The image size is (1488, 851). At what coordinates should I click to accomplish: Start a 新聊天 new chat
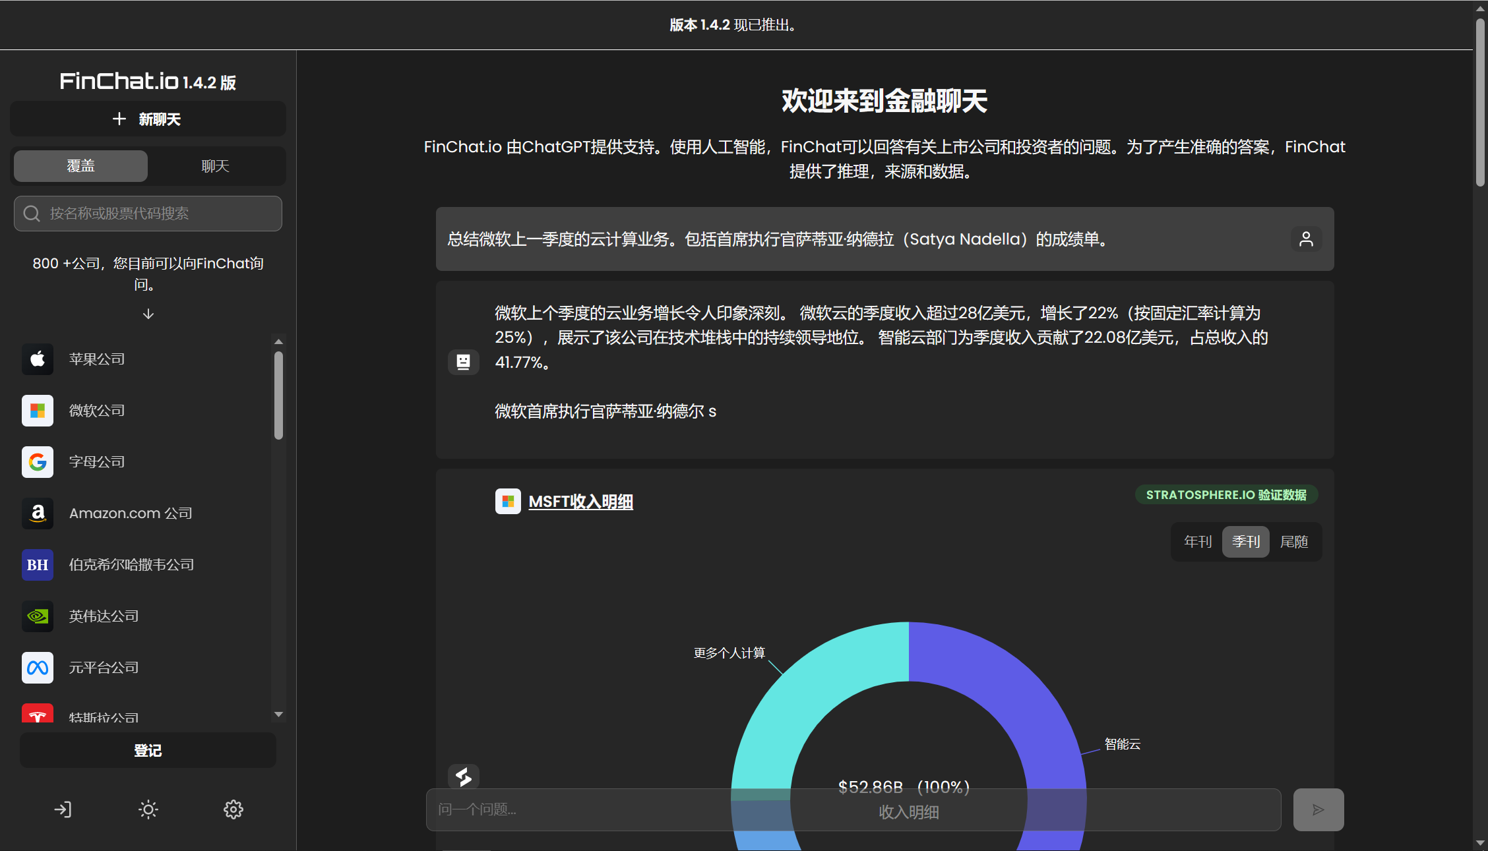click(148, 119)
